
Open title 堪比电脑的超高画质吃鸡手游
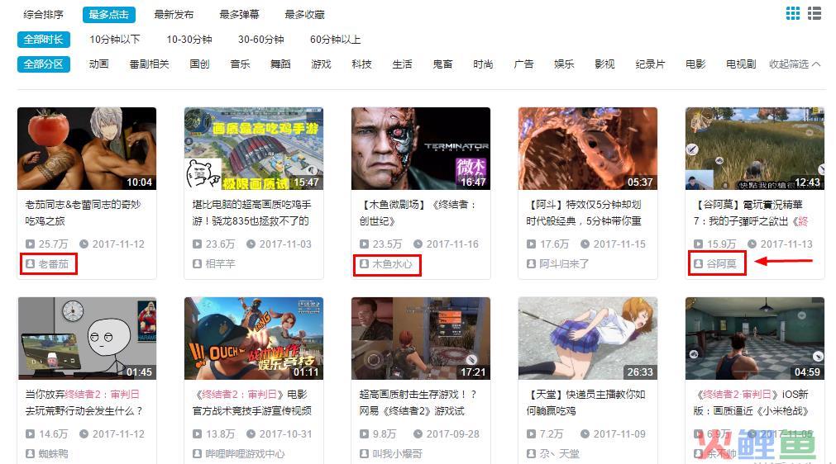click(x=251, y=213)
